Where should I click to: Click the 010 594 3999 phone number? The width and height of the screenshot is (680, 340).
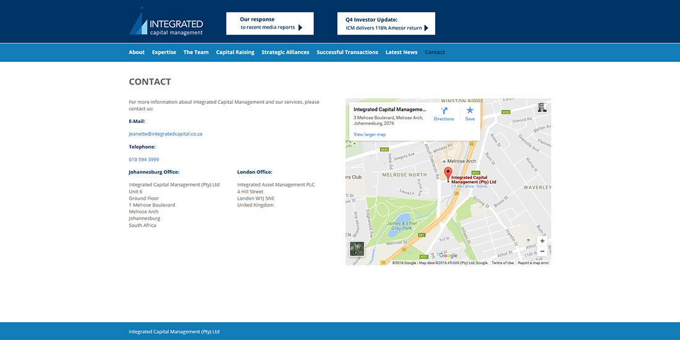pos(144,159)
